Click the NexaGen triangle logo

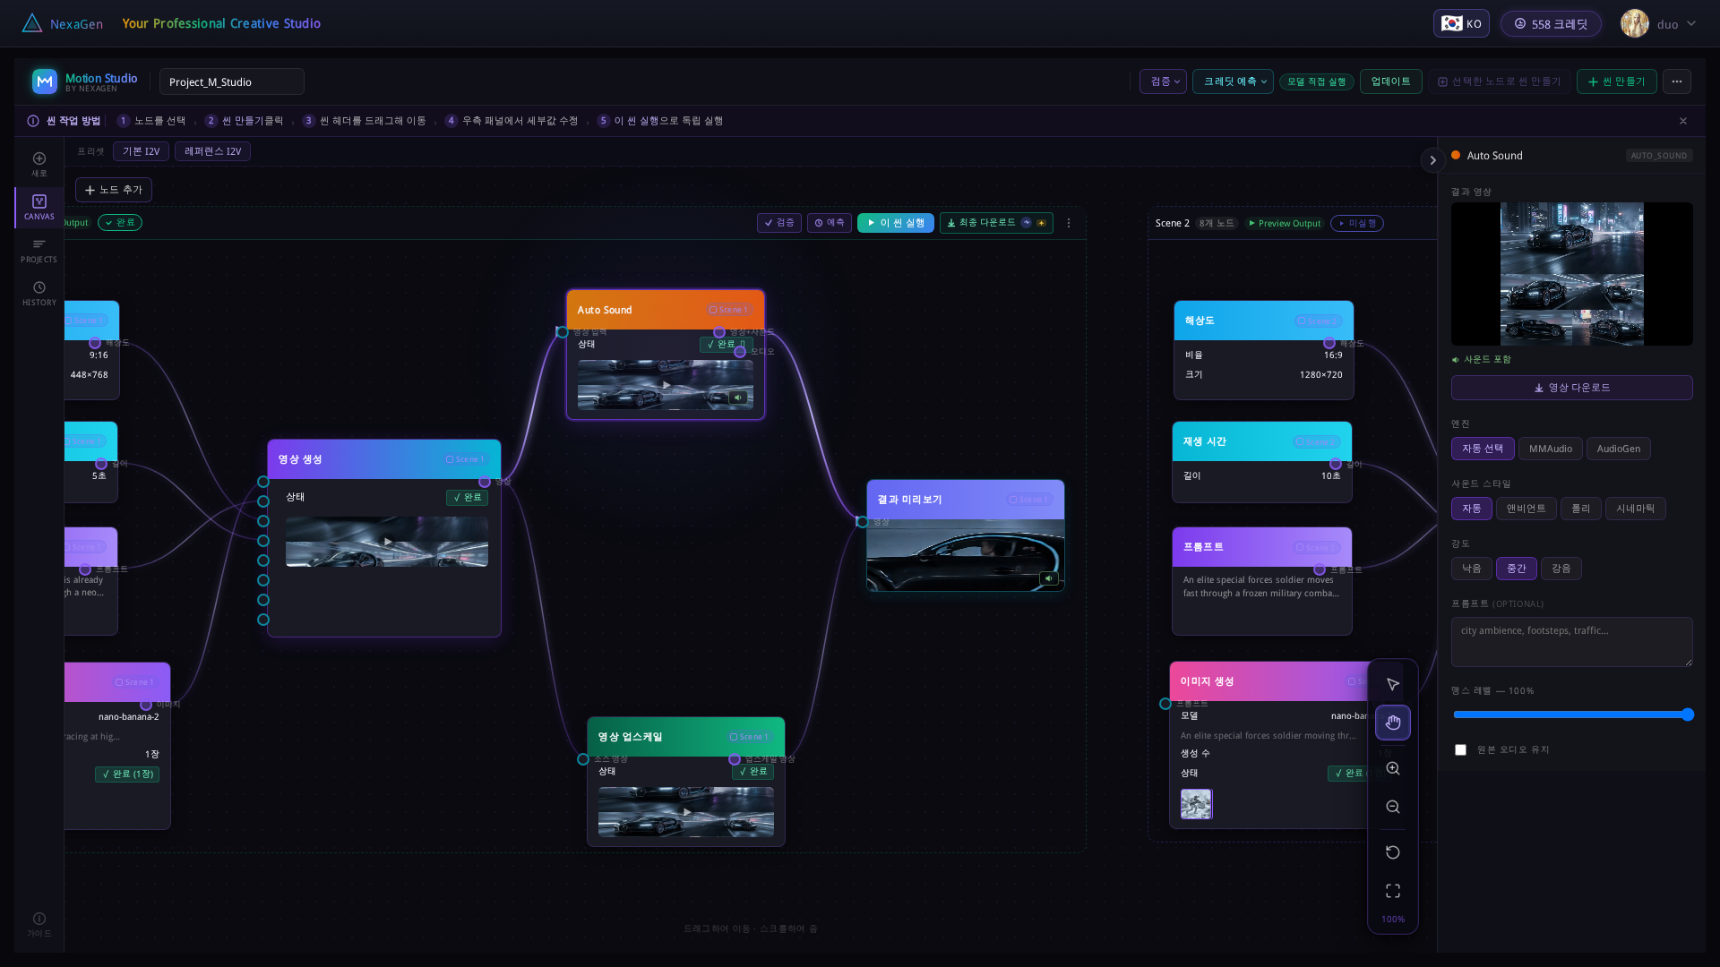32,23
